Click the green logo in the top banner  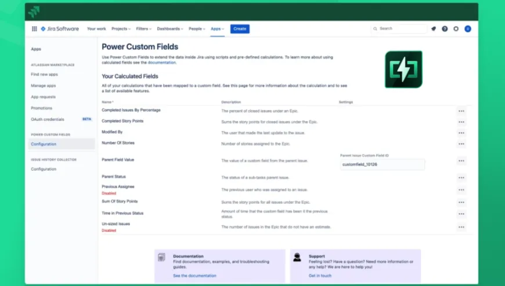coord(34,12)
